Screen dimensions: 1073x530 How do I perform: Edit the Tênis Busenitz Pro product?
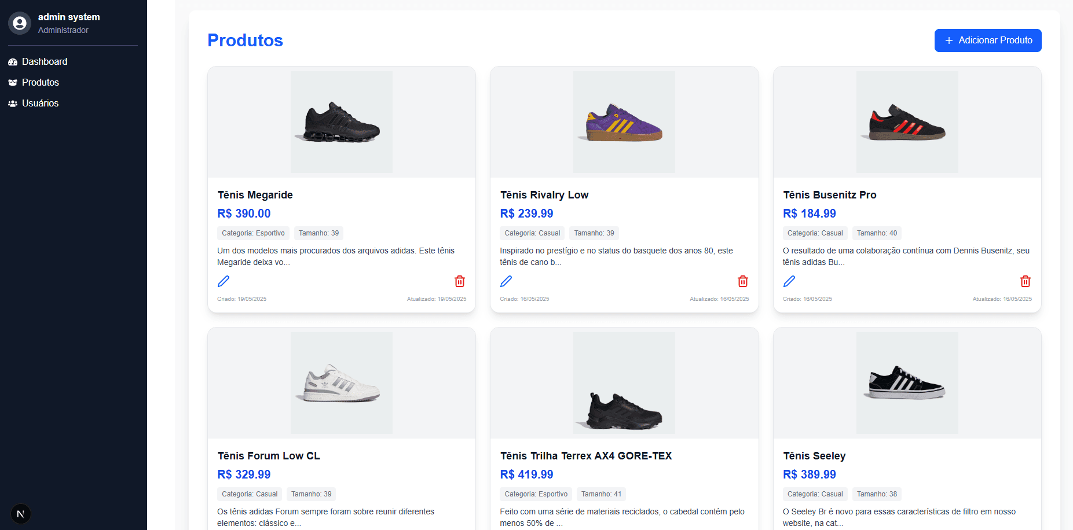click(789, 281)
